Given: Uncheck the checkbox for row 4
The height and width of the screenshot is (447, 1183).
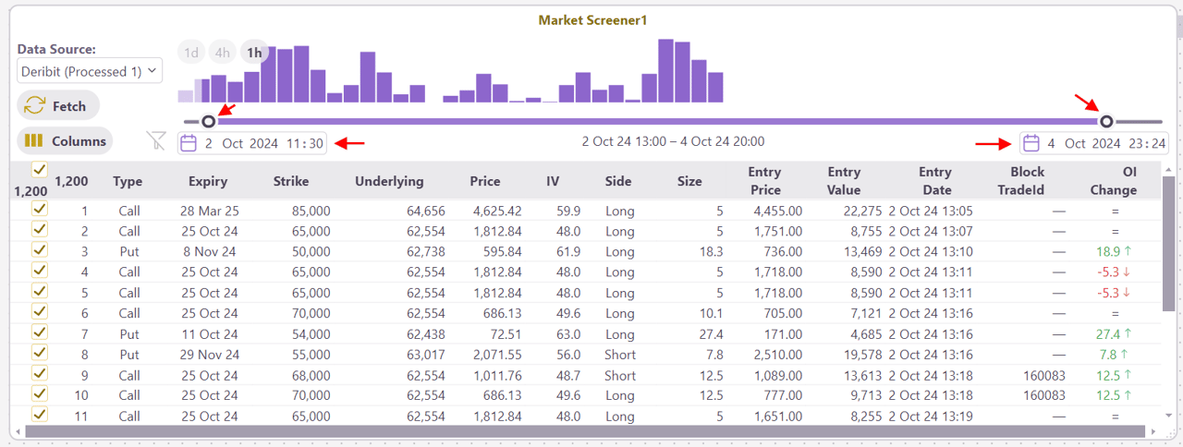Looking at the screenshot, I should (x=39, y=271).
